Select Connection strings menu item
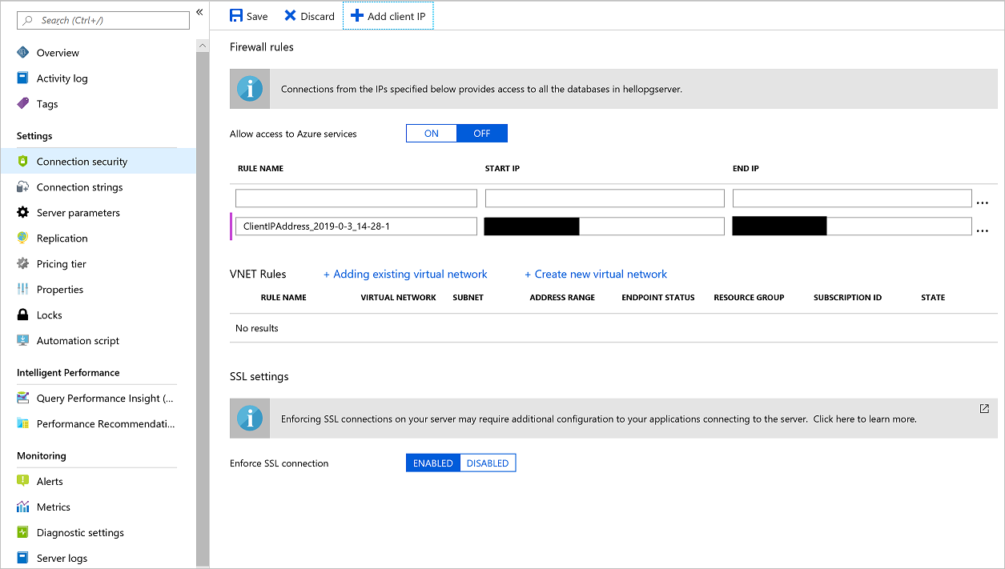The width and height of the screenshot is (1005, 569). point(80,187)
